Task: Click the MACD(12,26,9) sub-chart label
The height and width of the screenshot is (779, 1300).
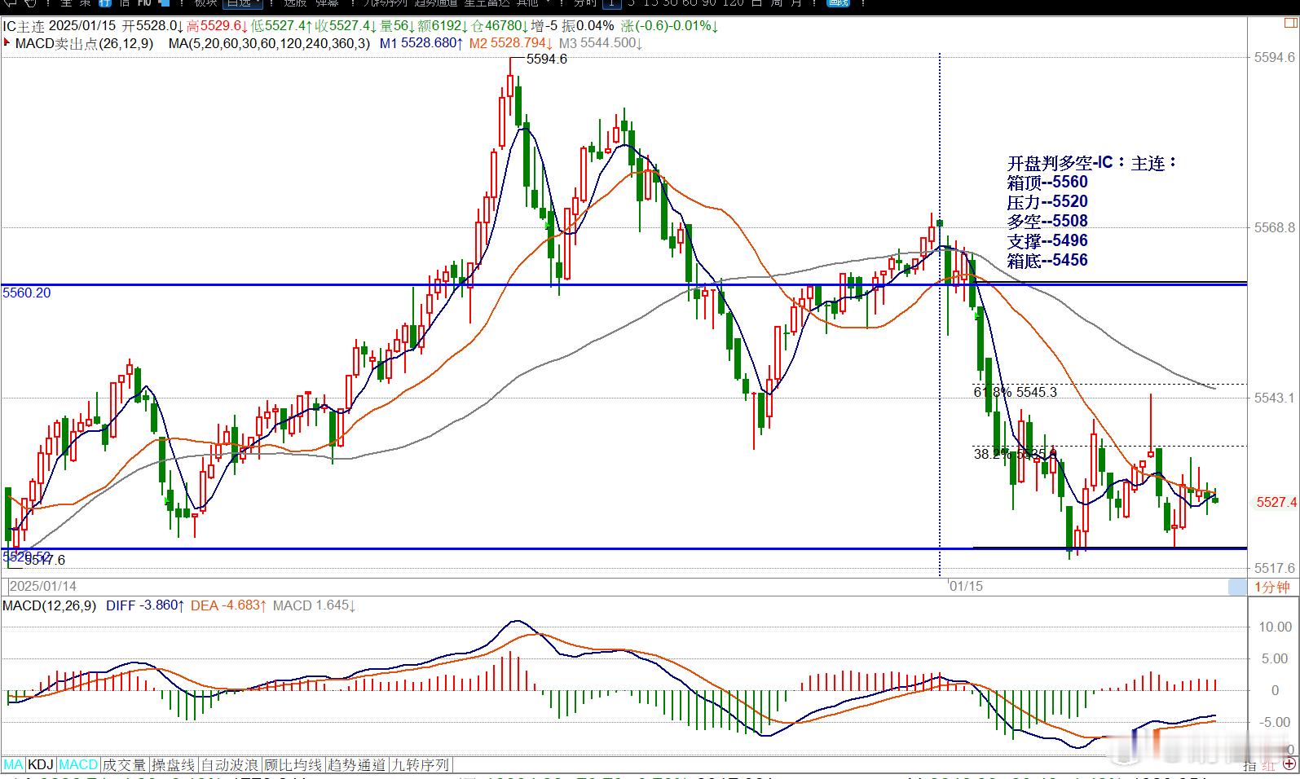Action: (x=49, y=605)
